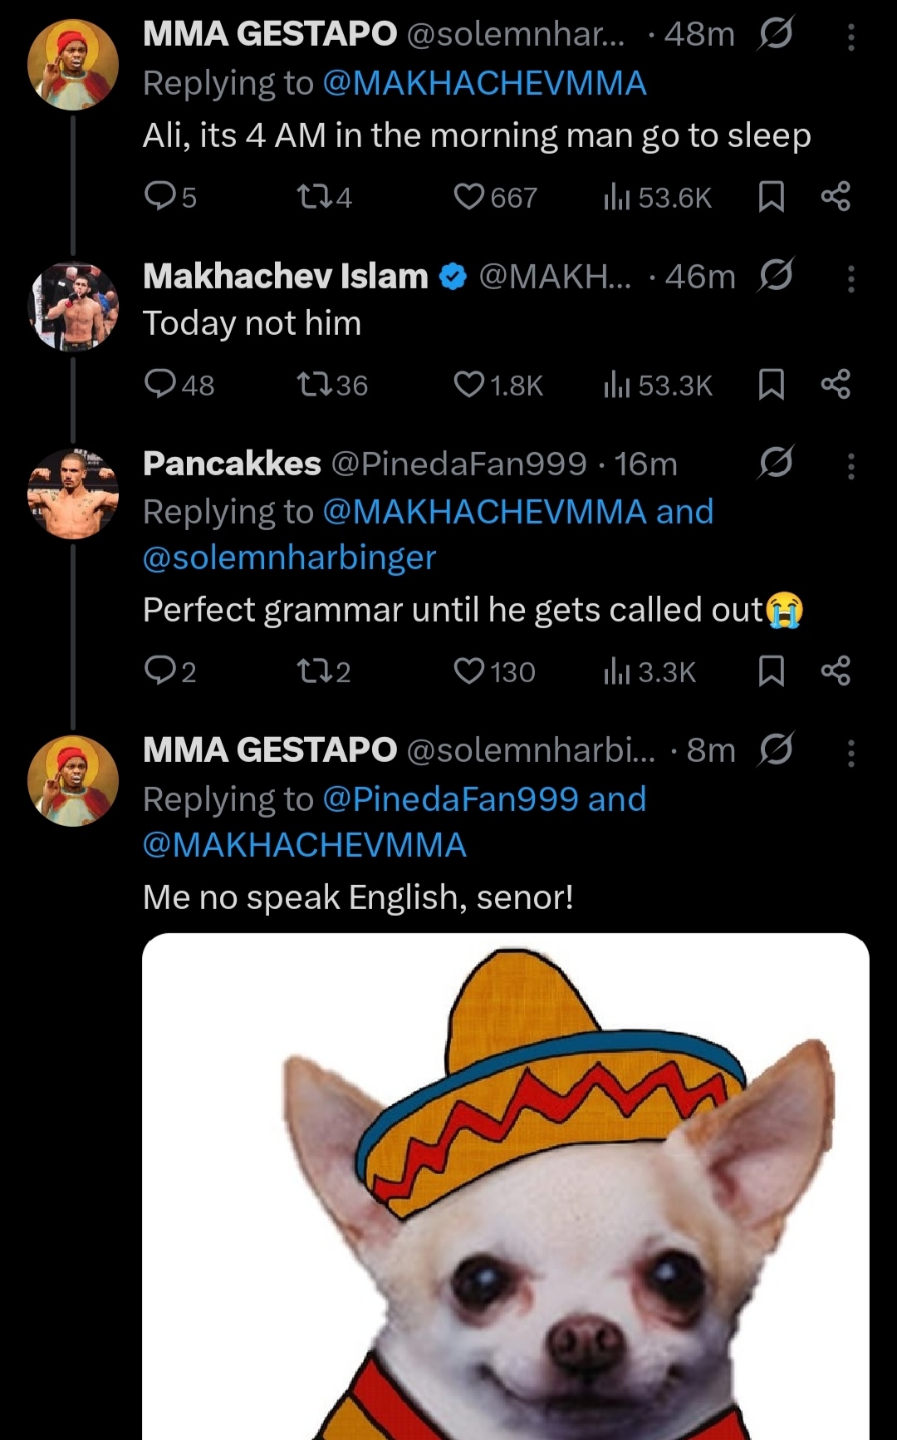Screen dimensions: 897x1440
Task: Retweet Makhachev Islam's "Today not him" tweet
Action: click(x=313, y=385)
